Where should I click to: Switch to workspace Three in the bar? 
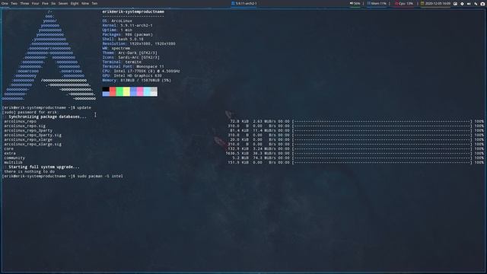[x=24, y=3]
